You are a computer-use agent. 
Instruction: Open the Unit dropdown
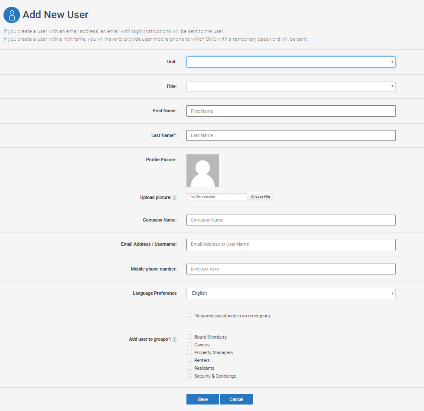point(291,62)
